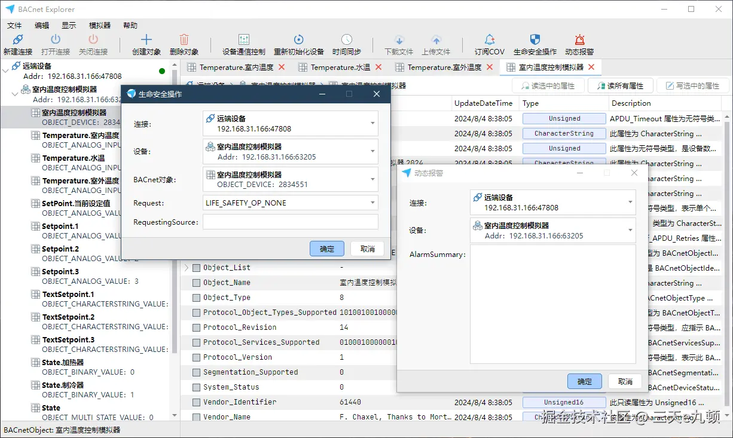Select the SetPoint.当前设定值 tree object
The image size is (733, 438).
click(x=76, y=203)
